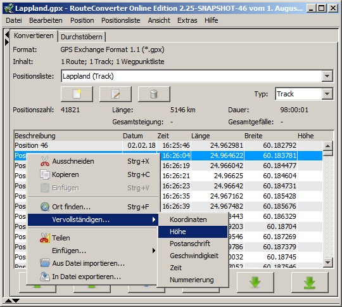Click the Teilen split scissors icon
342x307 pixels.
(45, 238)
